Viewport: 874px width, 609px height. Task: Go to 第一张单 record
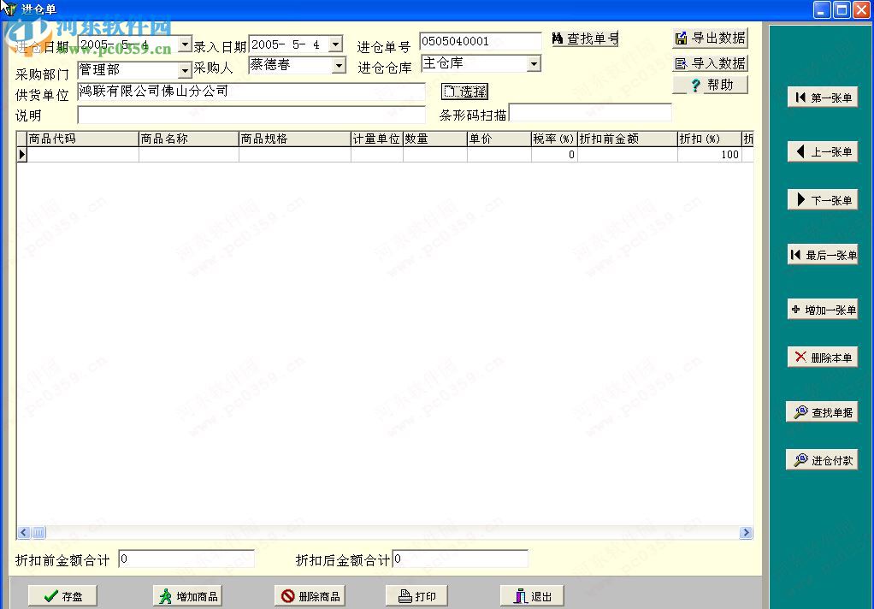click(x=822, y=98)
